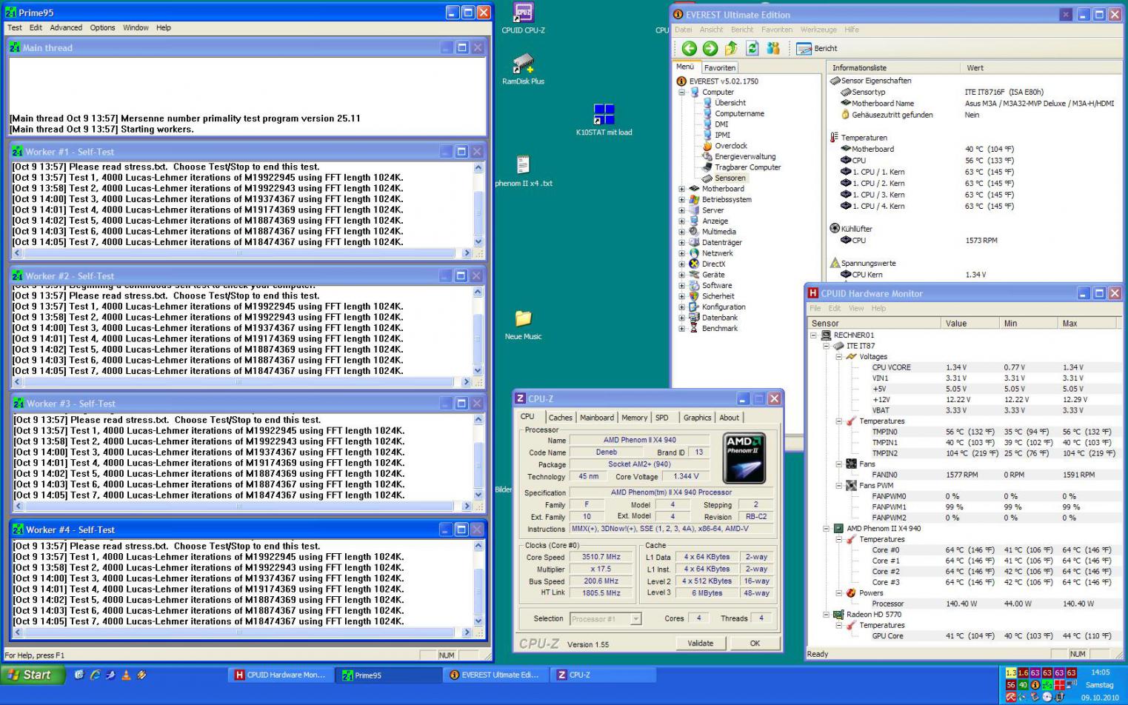The width and height of the screenshot is (1128, 705).
Task: Switch to Prime95 taskbar button
Action: click(x=389, y=675)
